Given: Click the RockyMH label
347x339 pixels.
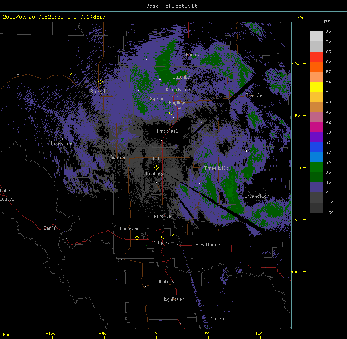Looking at the screenshot, I should coord(99,91).
